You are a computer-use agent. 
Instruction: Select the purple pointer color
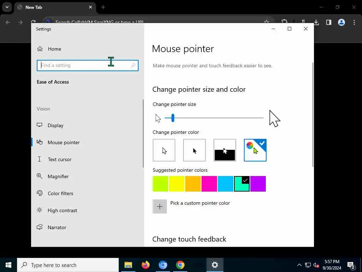click(x=258, y=184)
